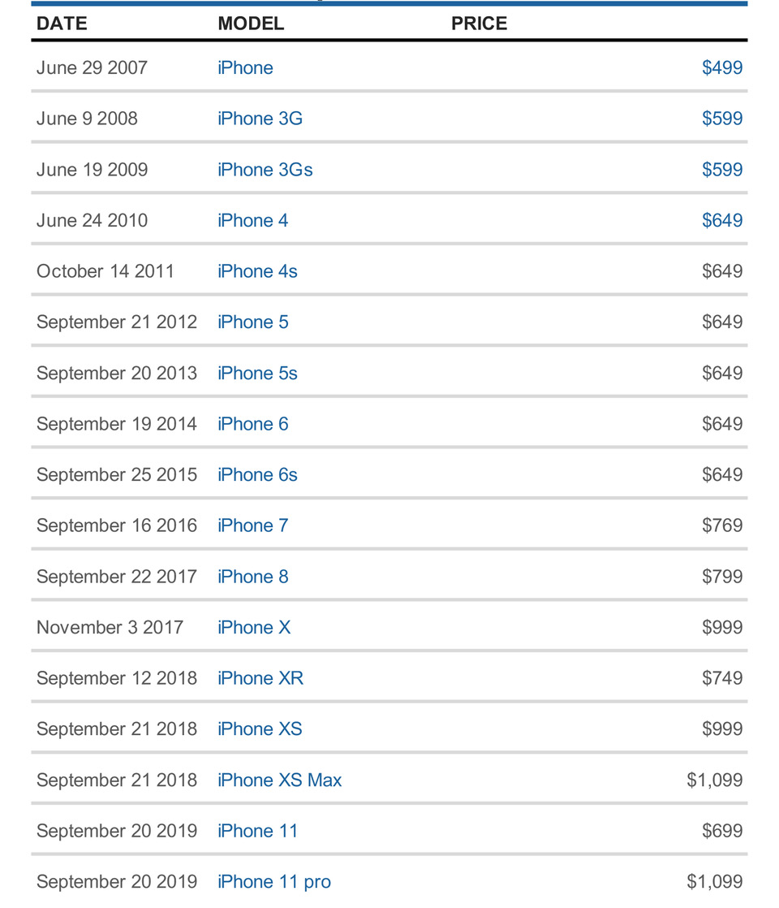Open the iPhone 6s model link
This screenshot has height=908, width=779.
click(257, 475)
